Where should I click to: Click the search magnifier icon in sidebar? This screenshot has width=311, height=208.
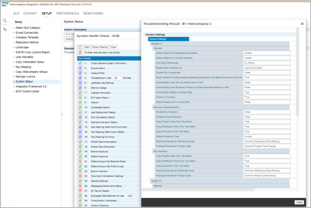(x=5, y=21)
